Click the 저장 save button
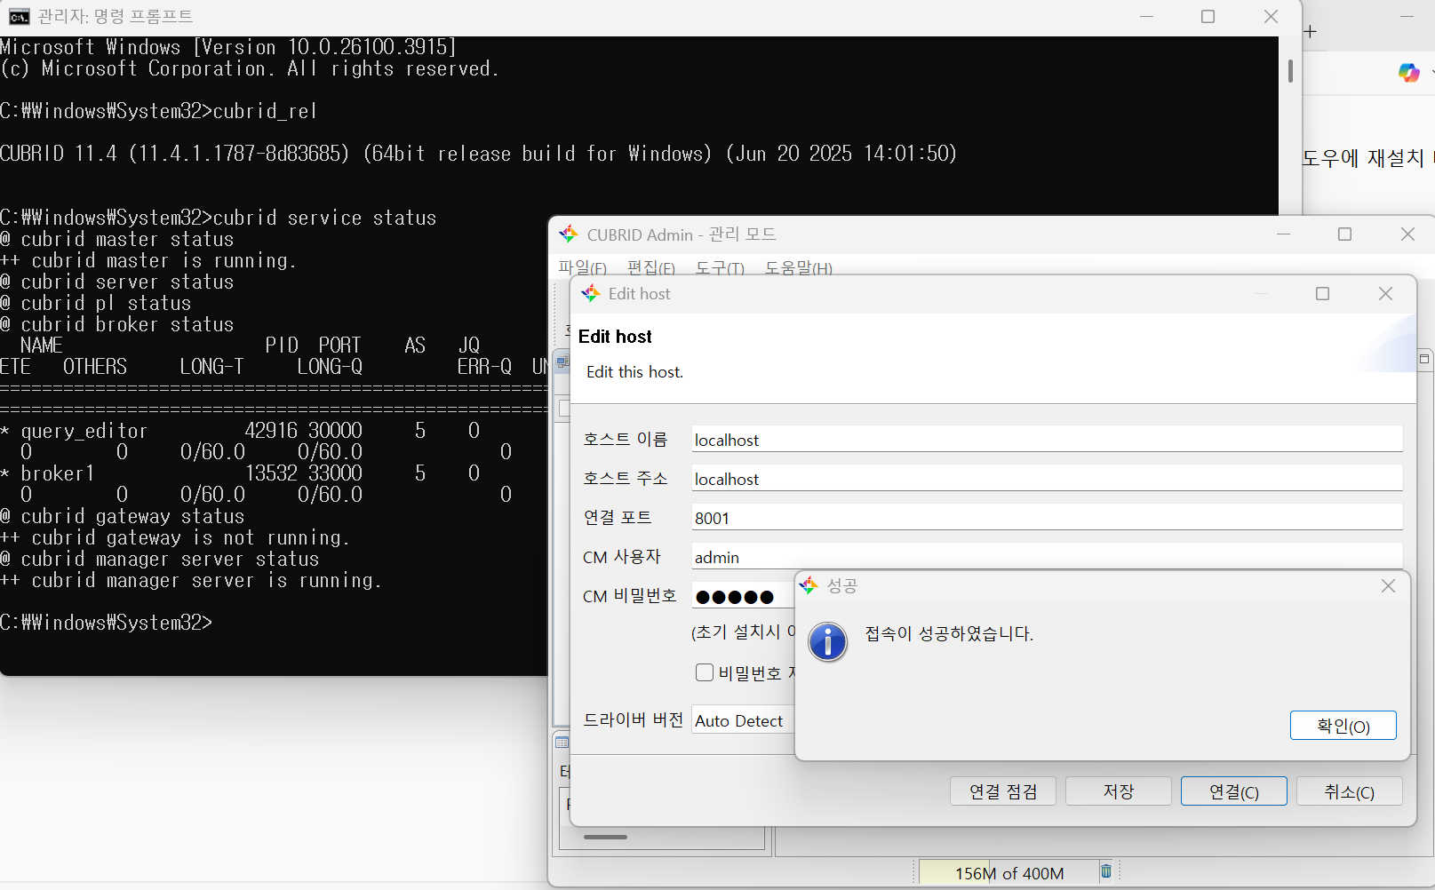 tap(1118, 791)
